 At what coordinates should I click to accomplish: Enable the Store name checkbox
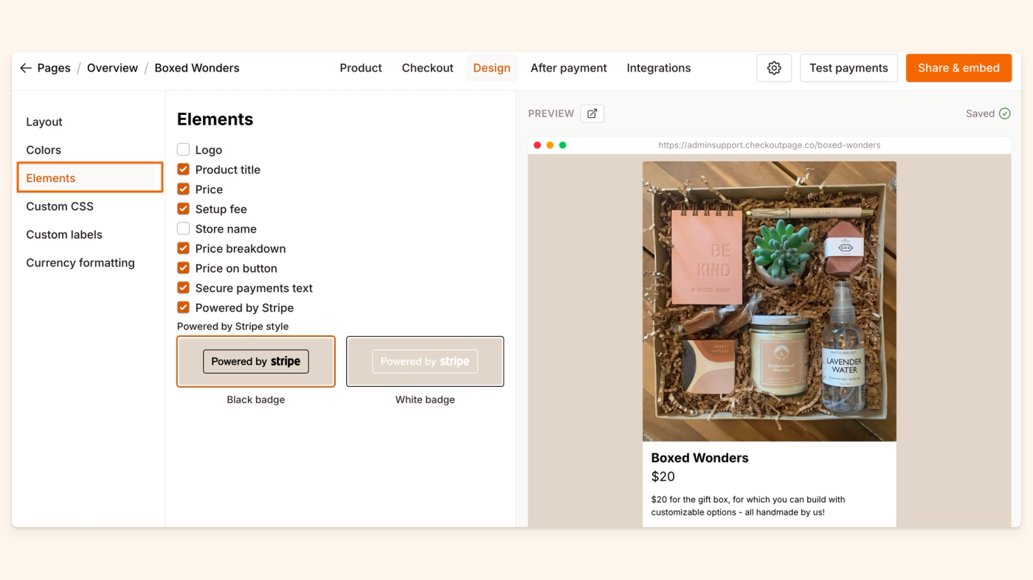[184, 228]
